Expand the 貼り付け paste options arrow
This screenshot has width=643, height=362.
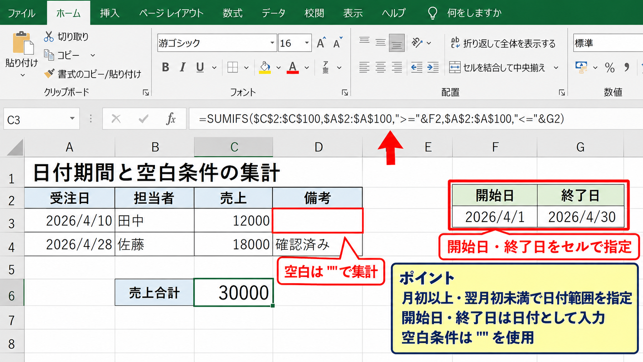coord(22,75)
